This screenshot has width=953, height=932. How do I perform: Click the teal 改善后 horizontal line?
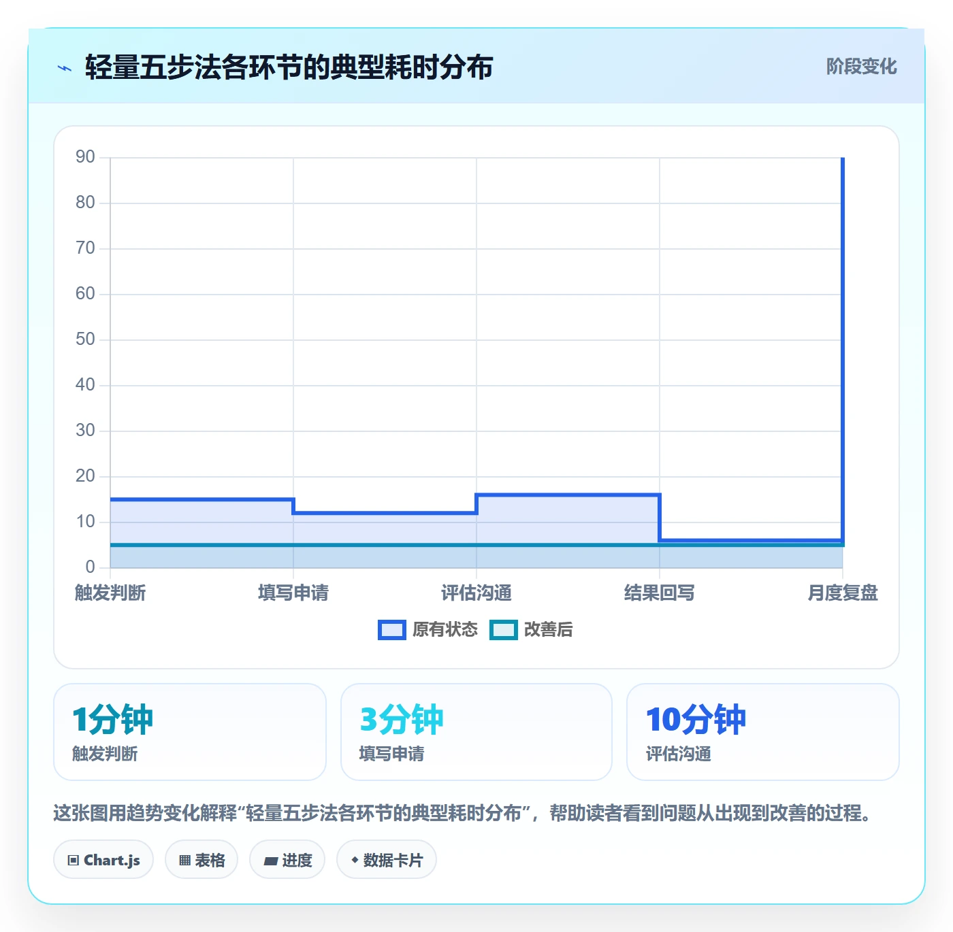click(476, 545)
